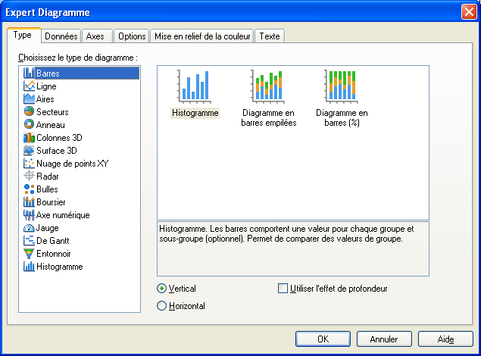This screenshot has width=481, height=356.
Task: Select the Horizontal orientation radio button
Action: point(161,306)
